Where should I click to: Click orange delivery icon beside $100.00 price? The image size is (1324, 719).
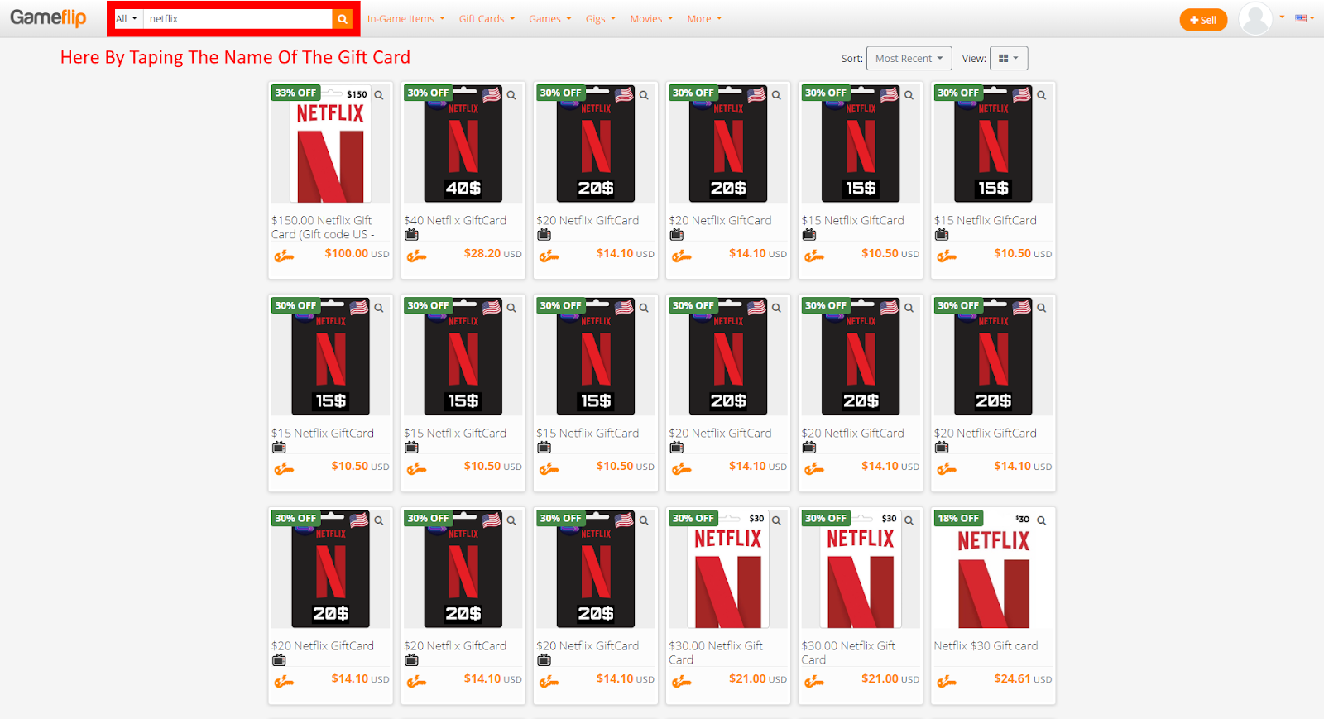(x=284, y=256)
